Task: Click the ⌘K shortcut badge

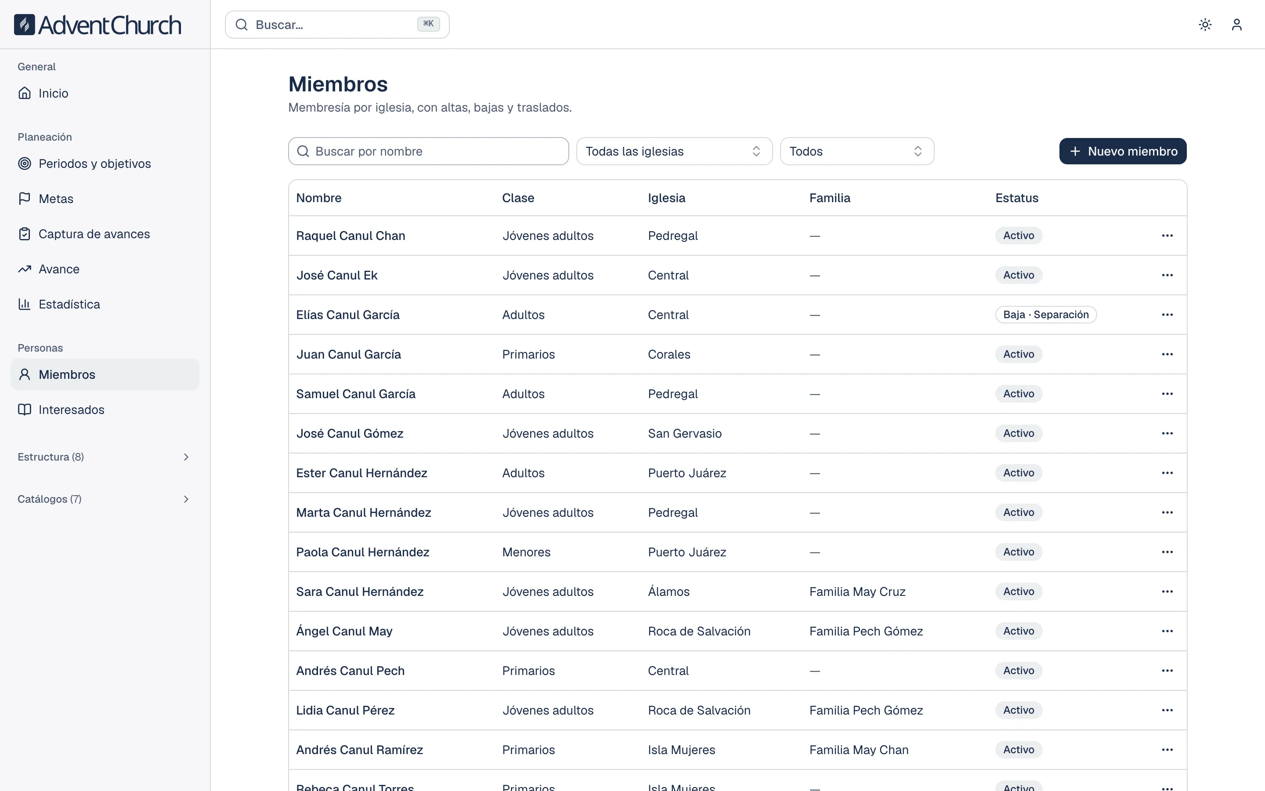Action: click(428, 24)
